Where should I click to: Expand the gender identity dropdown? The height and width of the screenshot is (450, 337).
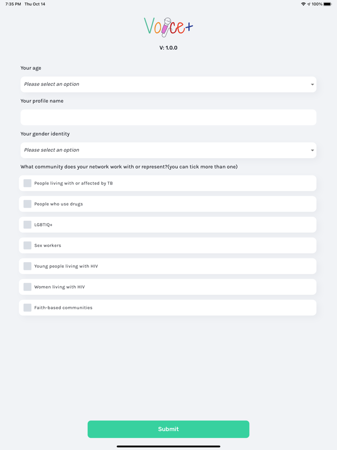tap(168, 150)
